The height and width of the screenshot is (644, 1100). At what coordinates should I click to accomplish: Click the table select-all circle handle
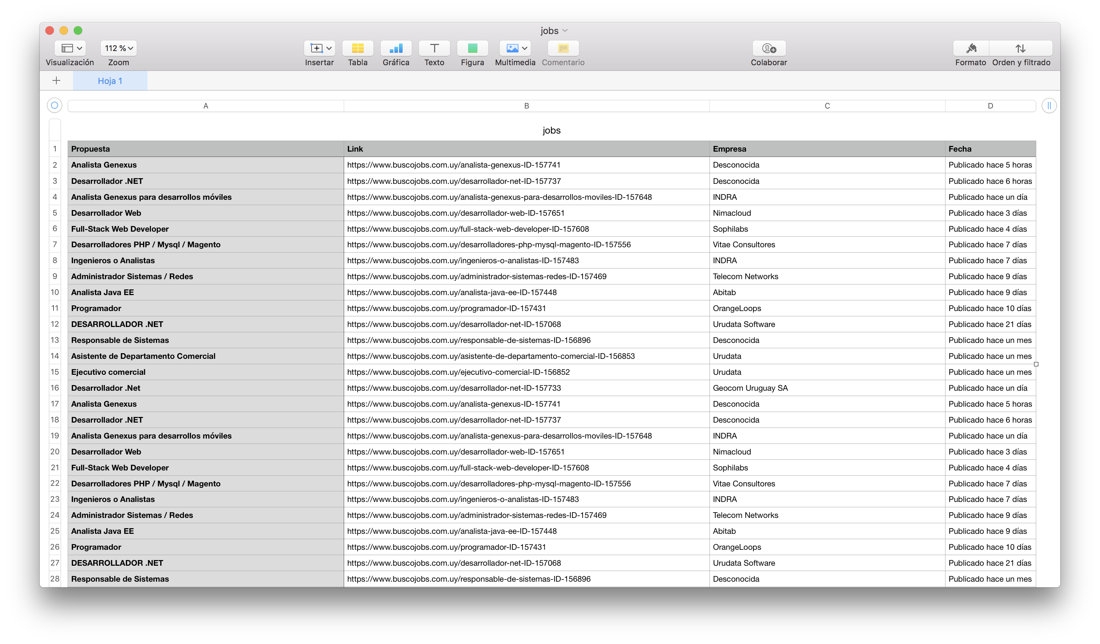(55, 105)
